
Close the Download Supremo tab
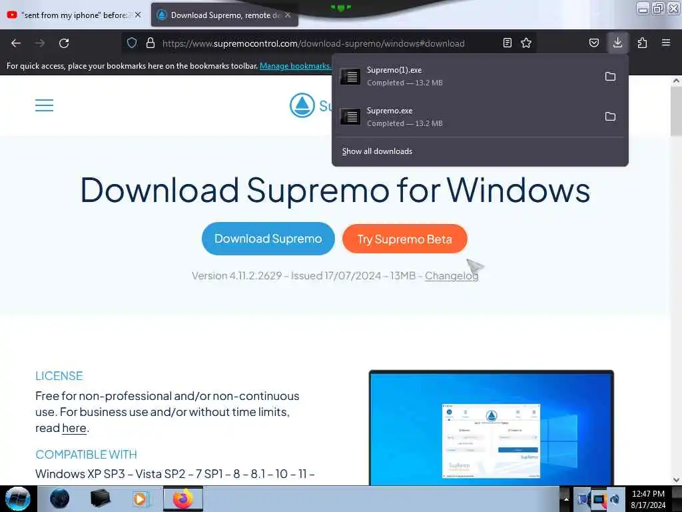288,15
